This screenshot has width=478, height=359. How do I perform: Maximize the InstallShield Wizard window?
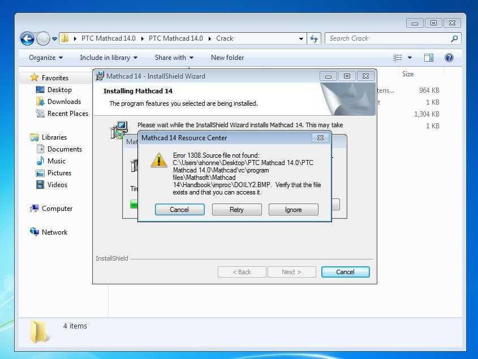click(347, 76)
